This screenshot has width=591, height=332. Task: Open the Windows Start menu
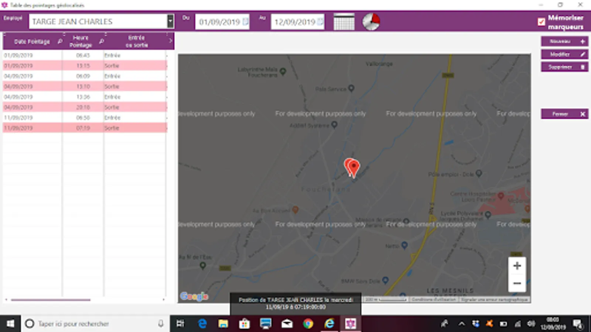(10, 324)
